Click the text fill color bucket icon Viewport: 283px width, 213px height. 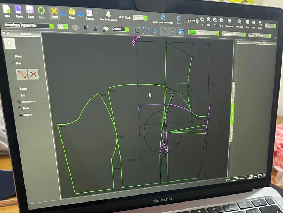point(106,29)
